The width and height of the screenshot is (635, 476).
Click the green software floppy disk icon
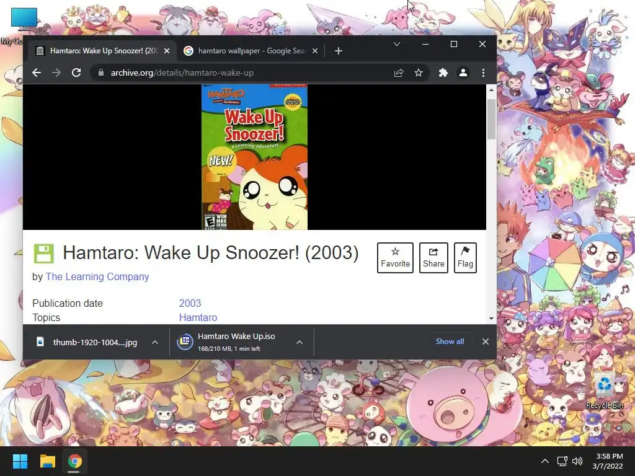44,253
